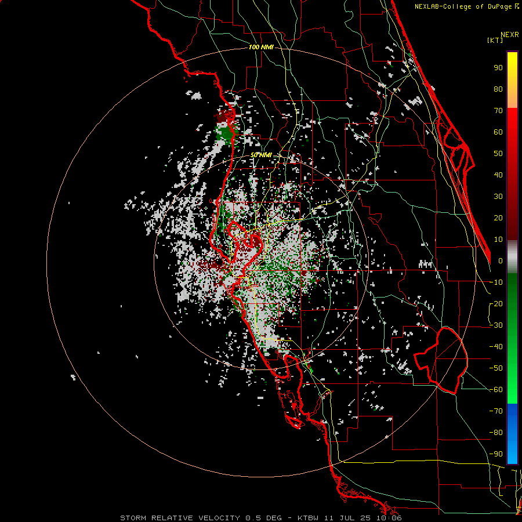
Task: Click the '-80' velocity scale label
Action: click(x=496, y=433)
